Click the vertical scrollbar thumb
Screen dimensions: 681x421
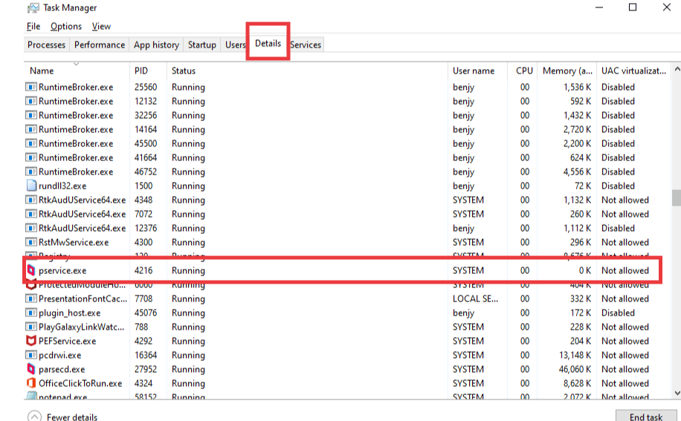676,198
